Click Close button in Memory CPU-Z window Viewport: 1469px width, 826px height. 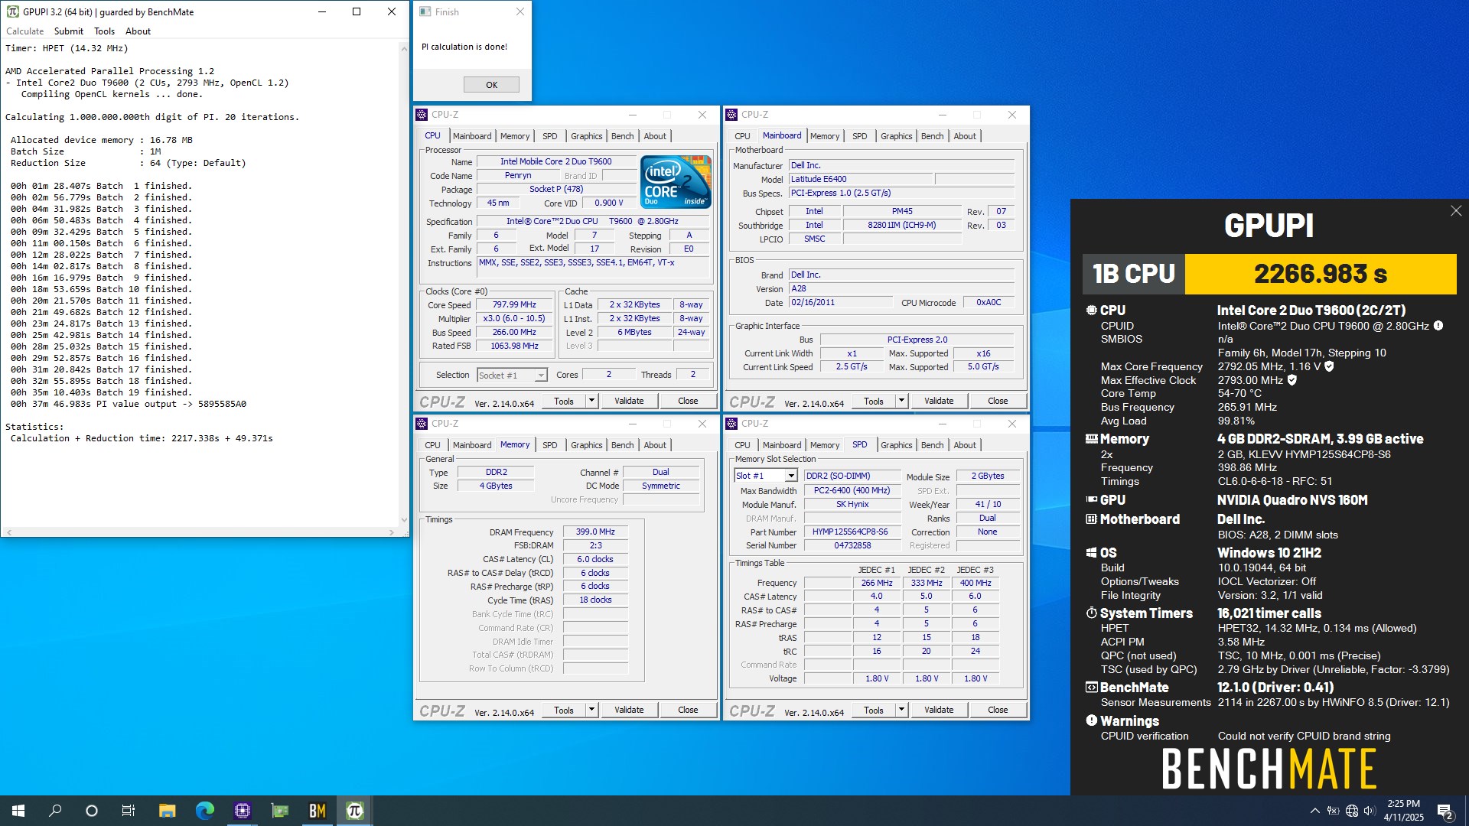(687, 710)
